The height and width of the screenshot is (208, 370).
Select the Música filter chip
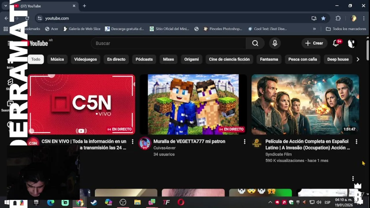pyautogui.click(x=57, y=59)
